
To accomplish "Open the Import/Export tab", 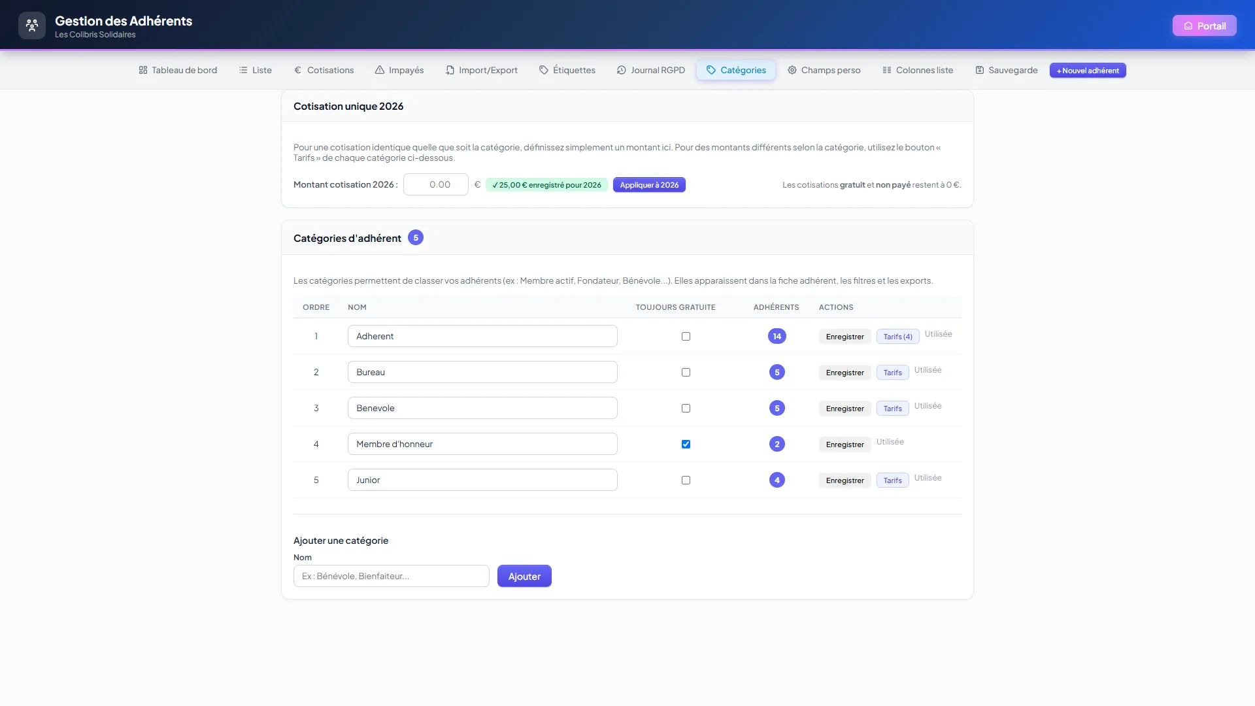I will (482, 70).
